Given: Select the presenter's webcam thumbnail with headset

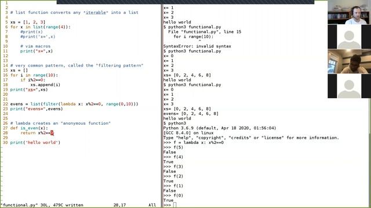Looking at the screenshot, I should 349,12.
